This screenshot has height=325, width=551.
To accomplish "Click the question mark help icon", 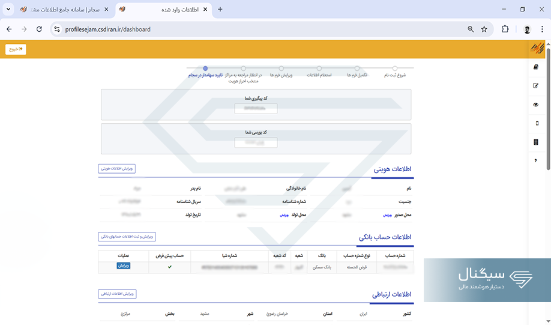I will tap(536, 161).
